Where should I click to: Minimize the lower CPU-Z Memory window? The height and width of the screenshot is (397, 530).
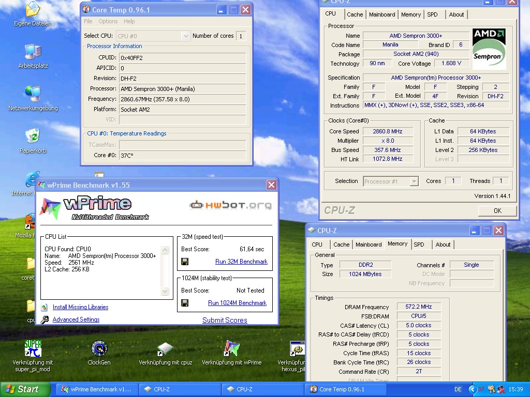[x=474, y=231]
